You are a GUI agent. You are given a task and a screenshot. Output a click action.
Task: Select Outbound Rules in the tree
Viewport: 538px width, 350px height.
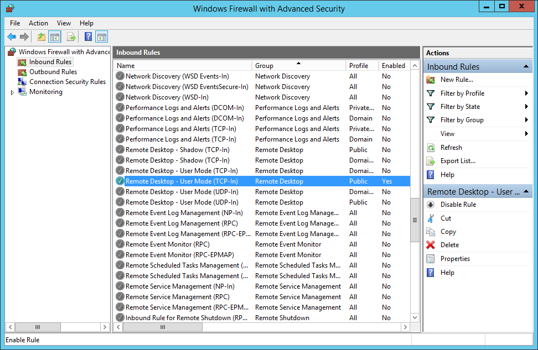53,72
